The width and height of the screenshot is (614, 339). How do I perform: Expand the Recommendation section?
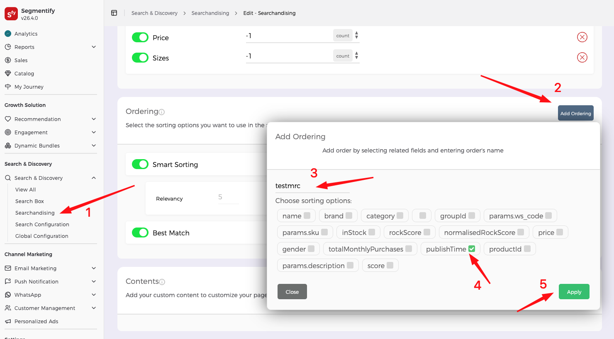(x=94, y=119)
